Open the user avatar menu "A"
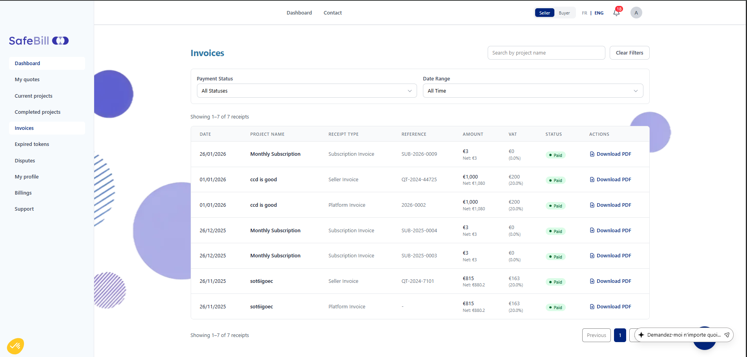Image resolution: width=747 pixels, height=357 pixels. pos(636,13)
